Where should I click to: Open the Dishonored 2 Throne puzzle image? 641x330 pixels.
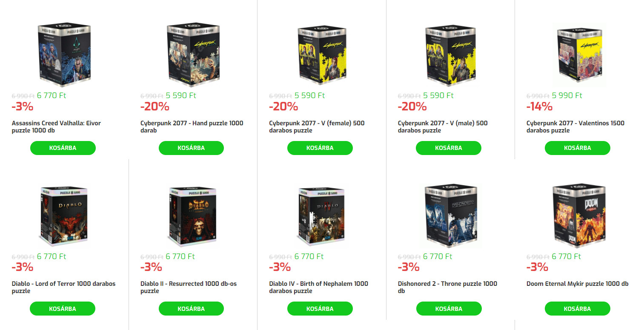coord(449,216)
